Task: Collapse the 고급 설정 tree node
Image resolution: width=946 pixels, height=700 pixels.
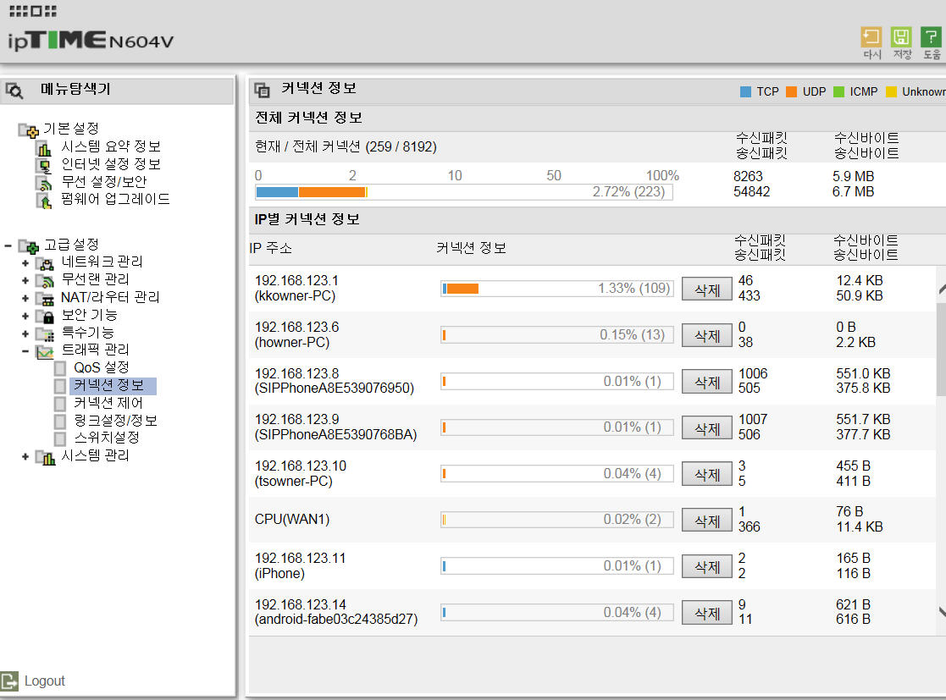Action: point(8,245)
